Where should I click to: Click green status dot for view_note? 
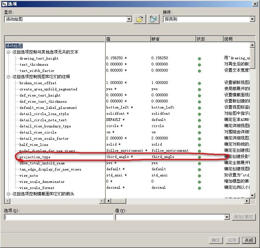[x=200, y=176]
